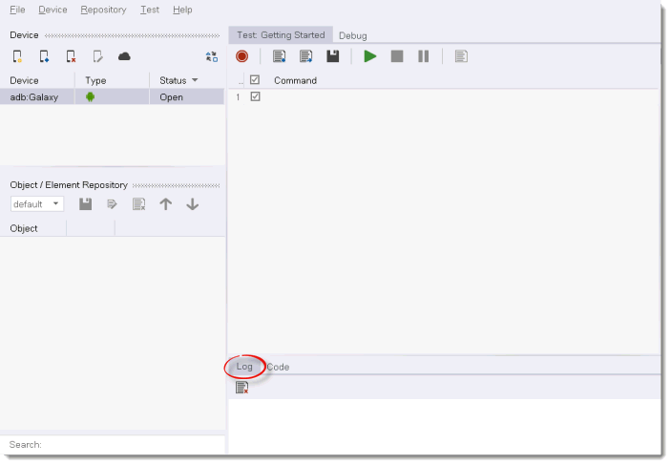The image size is (671, 465).
Task: Clear the log with red-x icon
Action: click(242, 388)
